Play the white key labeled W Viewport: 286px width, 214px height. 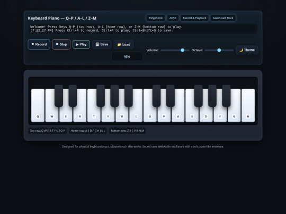click(x=52, y=115)
